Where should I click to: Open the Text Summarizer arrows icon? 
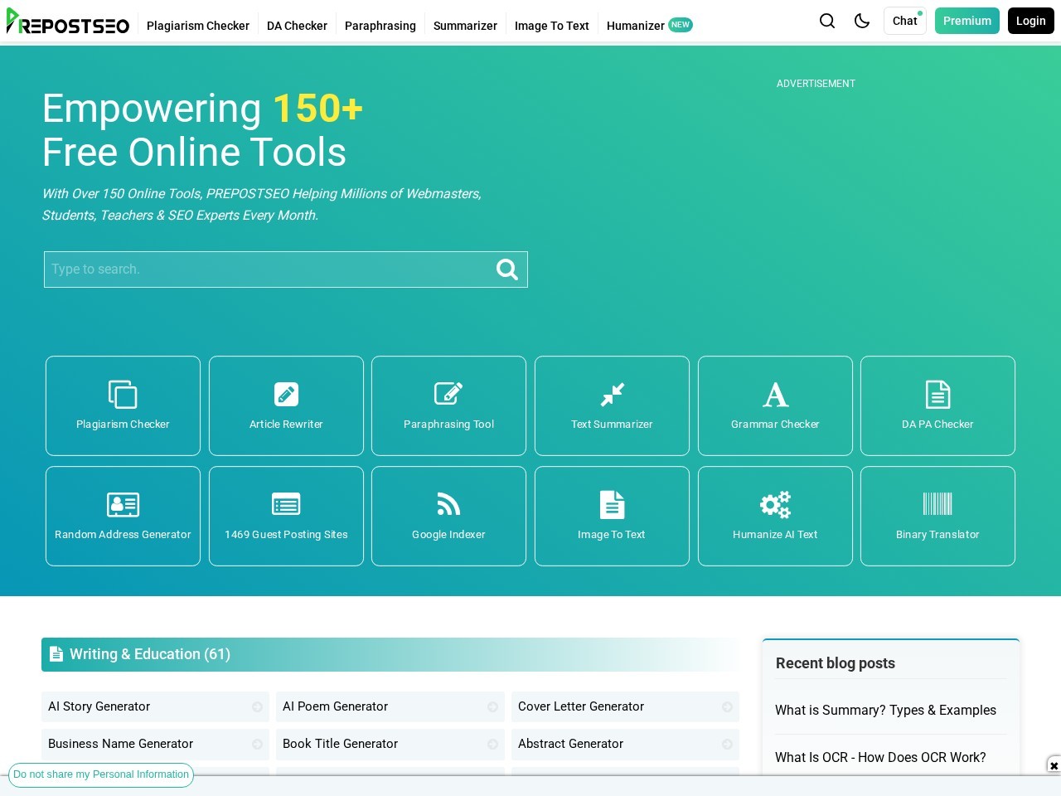[x=612, y=395]
